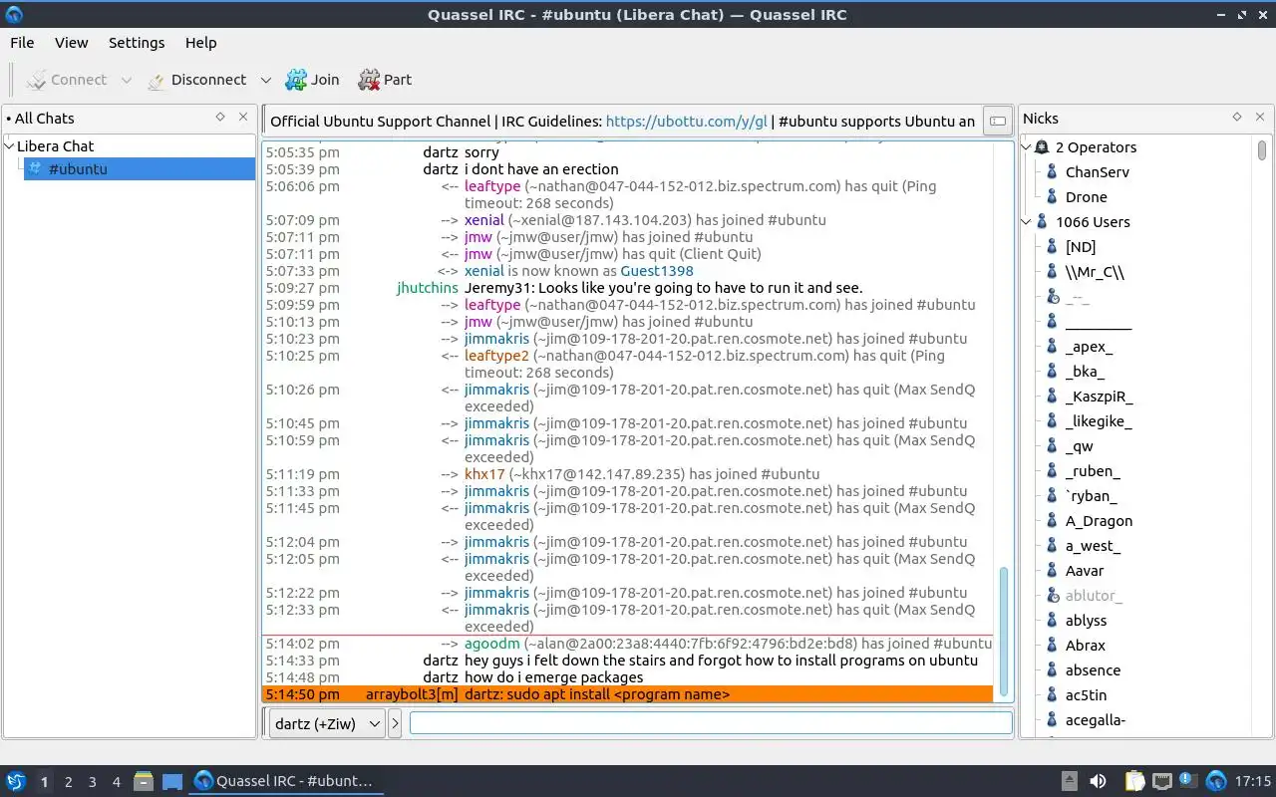Select A_Dragon in nick list

pyautogui.click(x=1099, y=521)
